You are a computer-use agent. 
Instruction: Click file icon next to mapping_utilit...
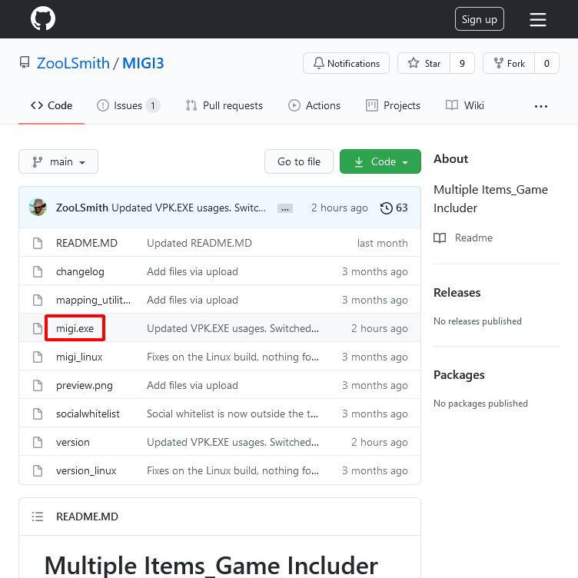coord(38,300)
